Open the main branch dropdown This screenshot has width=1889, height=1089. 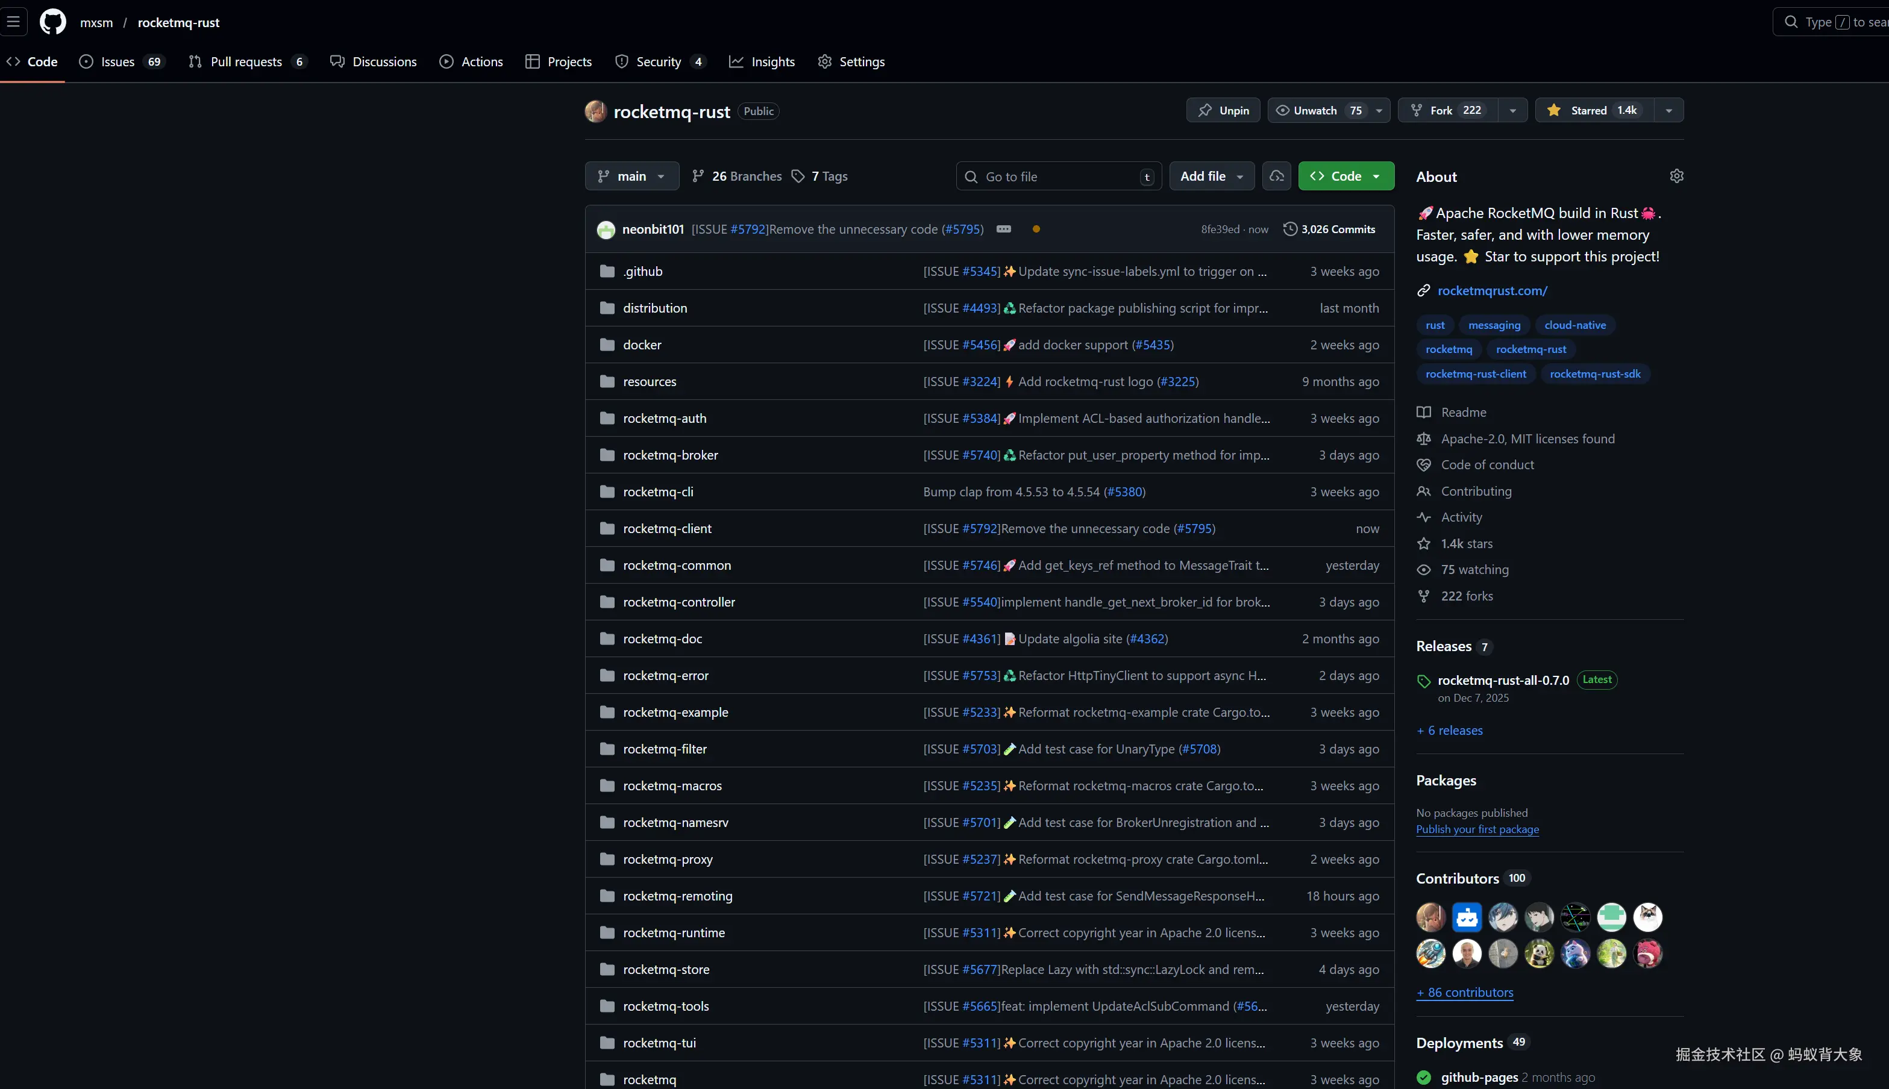point(631,176)
